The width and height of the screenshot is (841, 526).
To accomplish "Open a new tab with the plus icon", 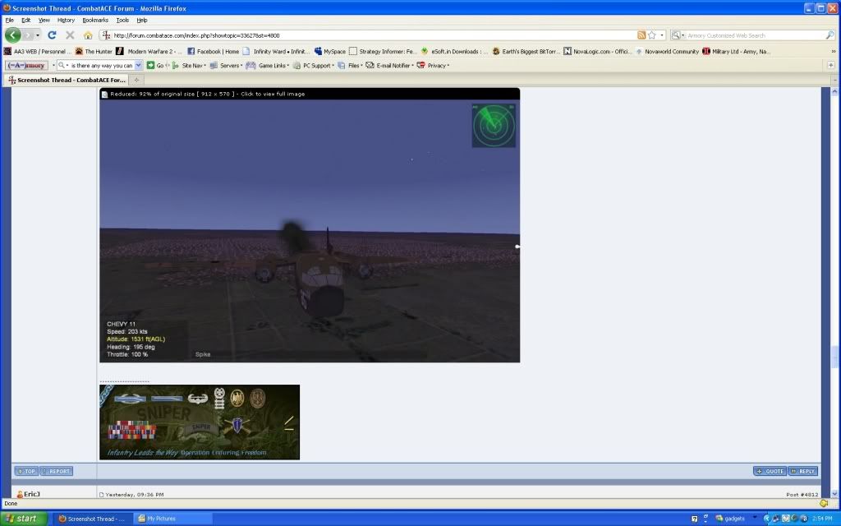I will coord(137,80).
